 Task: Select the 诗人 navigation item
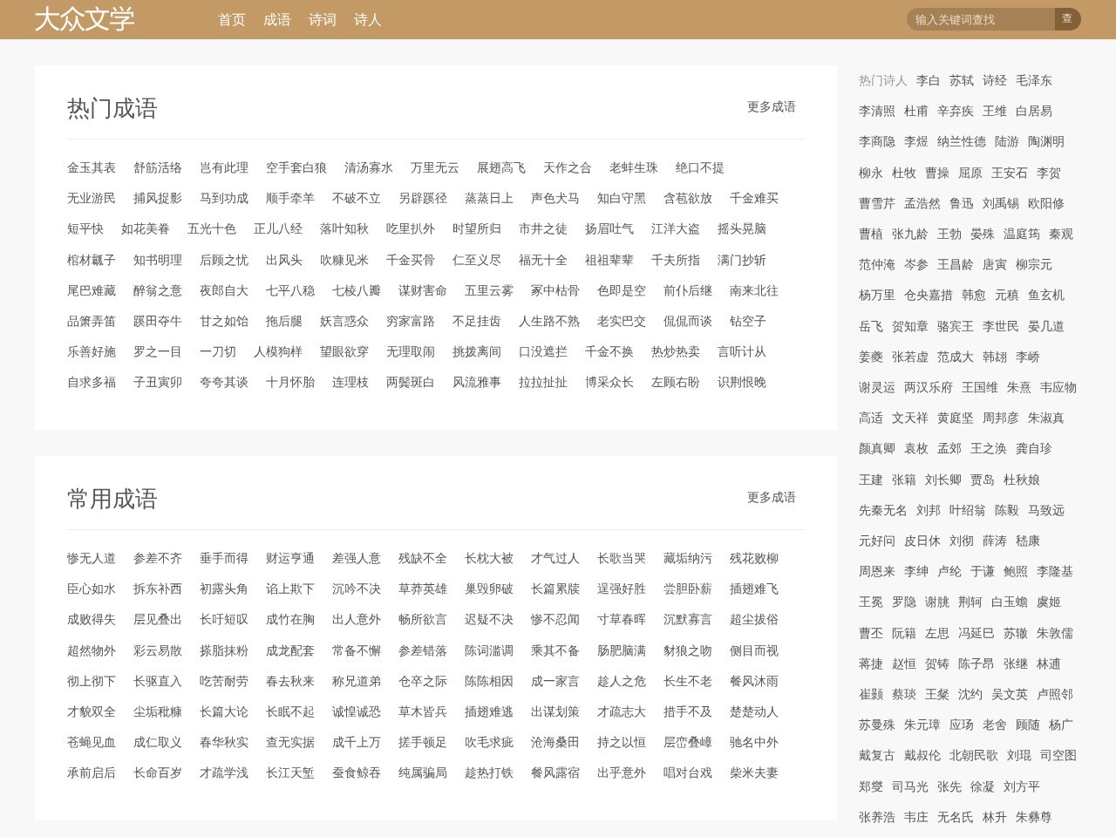pyautogui.click(x=368, y=19)
